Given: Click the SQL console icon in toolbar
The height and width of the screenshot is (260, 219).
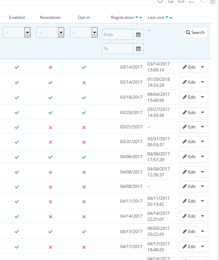Looking at the screenshot, I should click(202, 1).
